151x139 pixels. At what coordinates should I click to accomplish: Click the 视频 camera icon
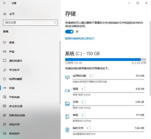[67, 91]
